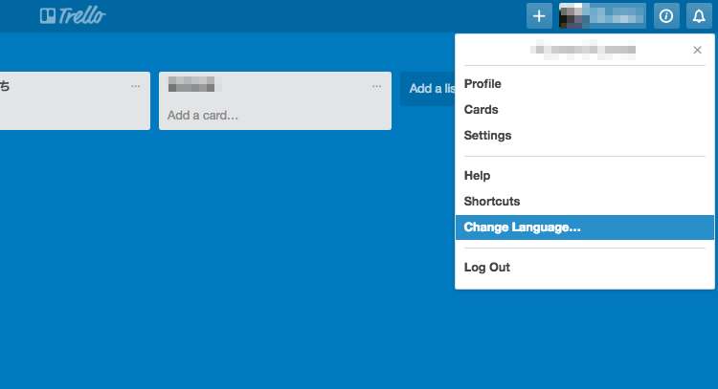Select Profile from the account menu
The width and height of the screenshot is (718, 389).
[482, 84]
